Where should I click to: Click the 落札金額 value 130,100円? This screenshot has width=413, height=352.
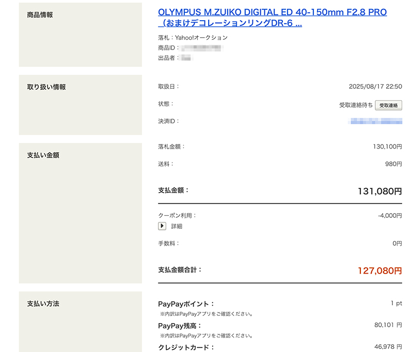pos(388,147)
